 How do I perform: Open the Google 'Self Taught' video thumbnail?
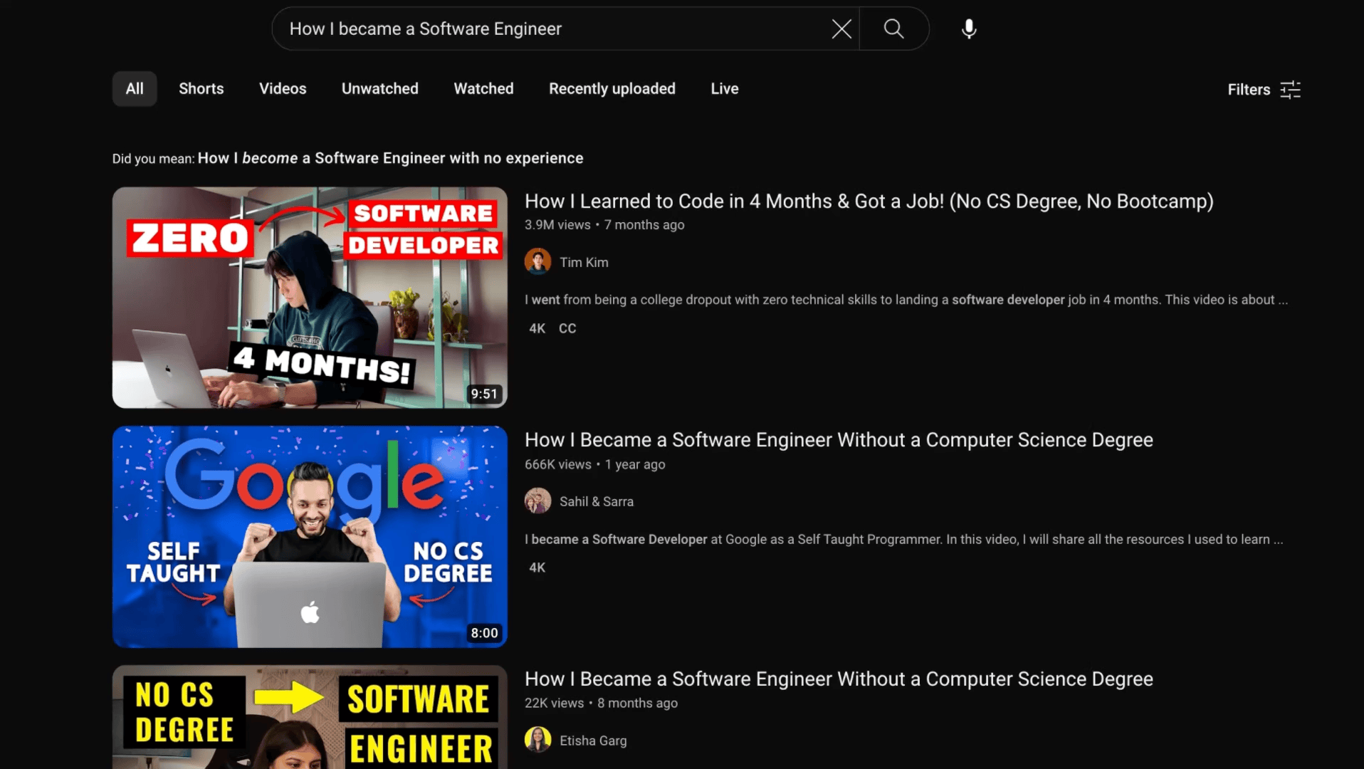310,537
